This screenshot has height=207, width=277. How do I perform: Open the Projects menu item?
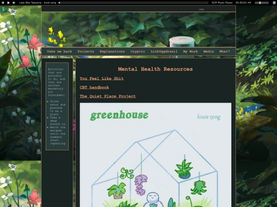(86, 52)
